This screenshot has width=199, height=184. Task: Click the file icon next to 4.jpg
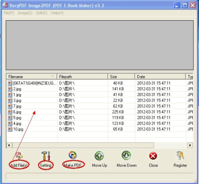click(10, 123)
